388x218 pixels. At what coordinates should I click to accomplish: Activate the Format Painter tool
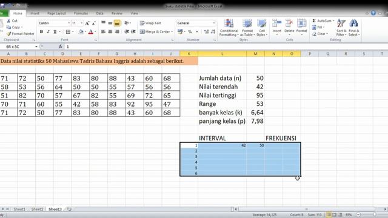[x=21, y=34]
